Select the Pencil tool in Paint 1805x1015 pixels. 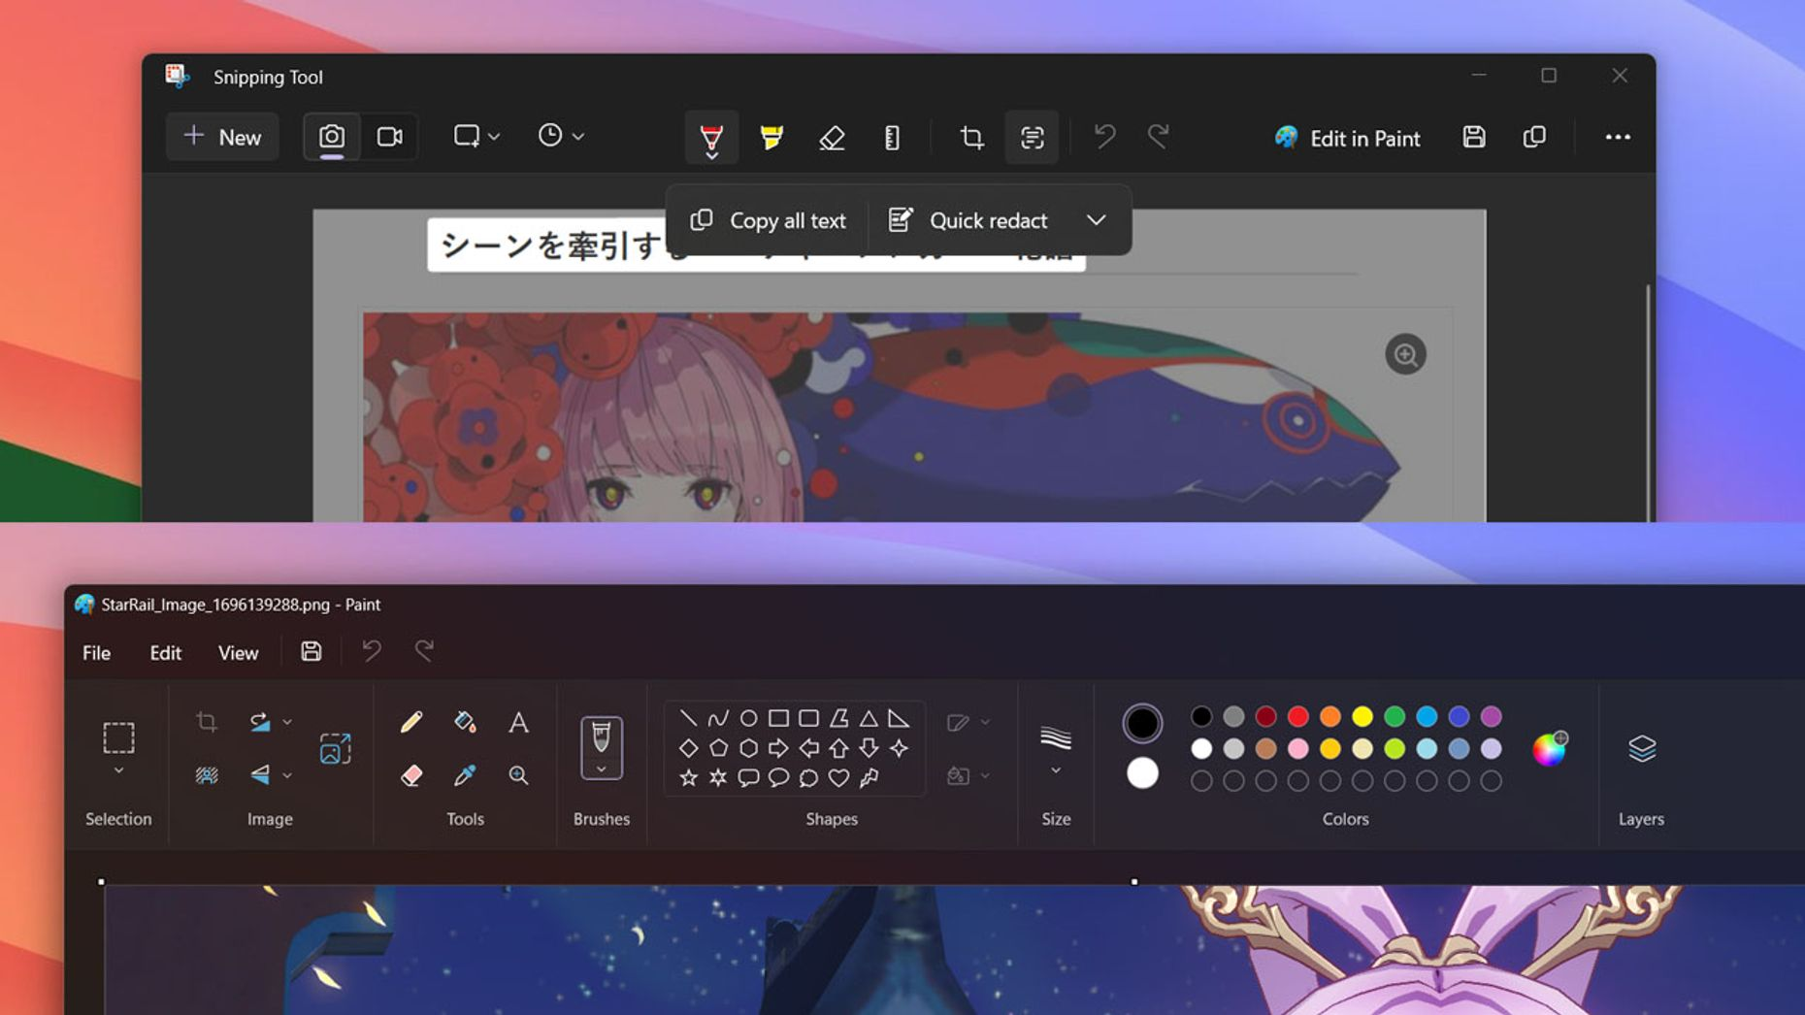[x=411, y=722]
